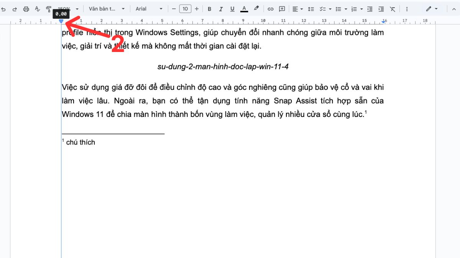
Task: Print the document with printer icon
Action: 26,9
